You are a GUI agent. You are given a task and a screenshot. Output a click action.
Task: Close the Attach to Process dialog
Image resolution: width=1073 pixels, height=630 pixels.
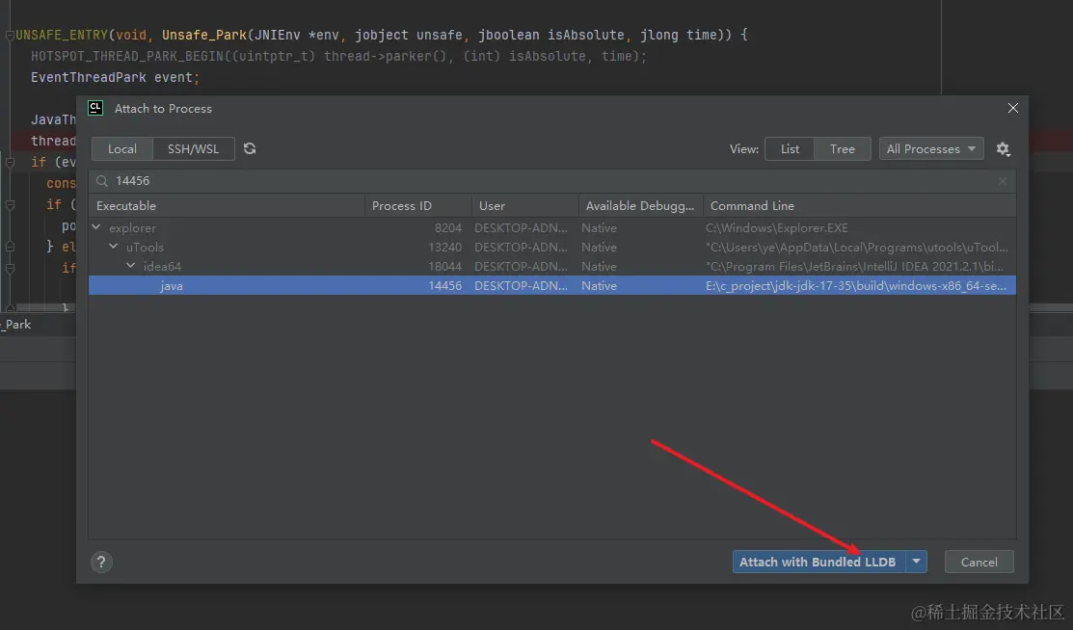[1013, 108]
